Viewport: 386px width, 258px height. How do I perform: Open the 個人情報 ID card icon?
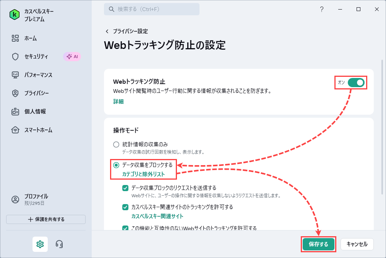click(15, 112)
